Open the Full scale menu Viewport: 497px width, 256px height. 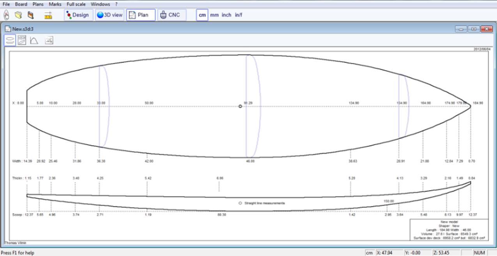pos(76,4)
